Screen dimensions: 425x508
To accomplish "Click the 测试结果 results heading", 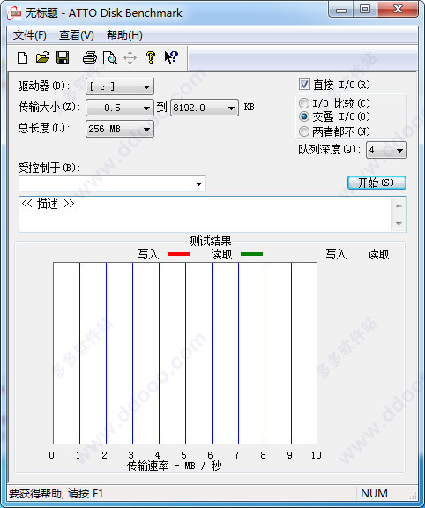I will pos(210,241).
